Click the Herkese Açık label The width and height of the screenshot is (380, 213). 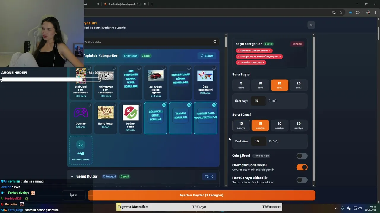(x=261, y=156)
